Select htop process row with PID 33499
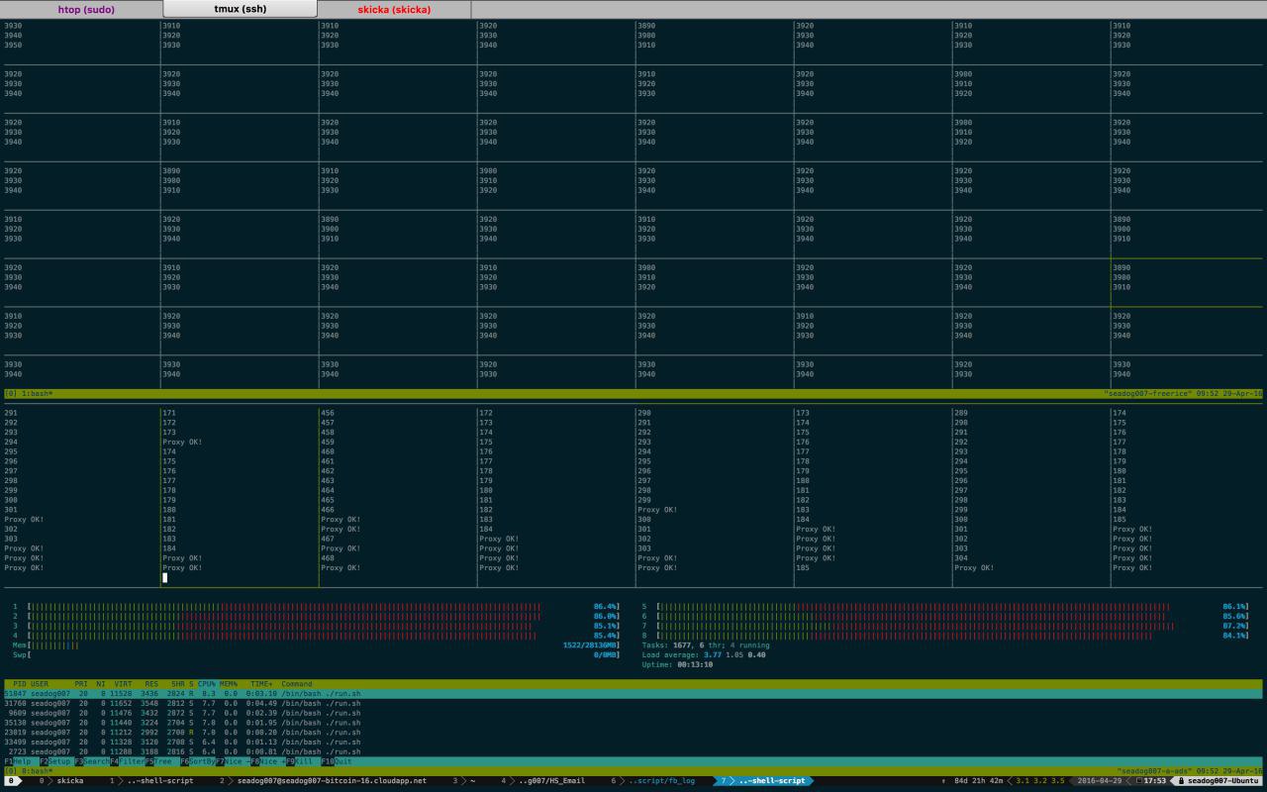The width and height of the screenshot is (1267, 792). click(x=633, y=742)
